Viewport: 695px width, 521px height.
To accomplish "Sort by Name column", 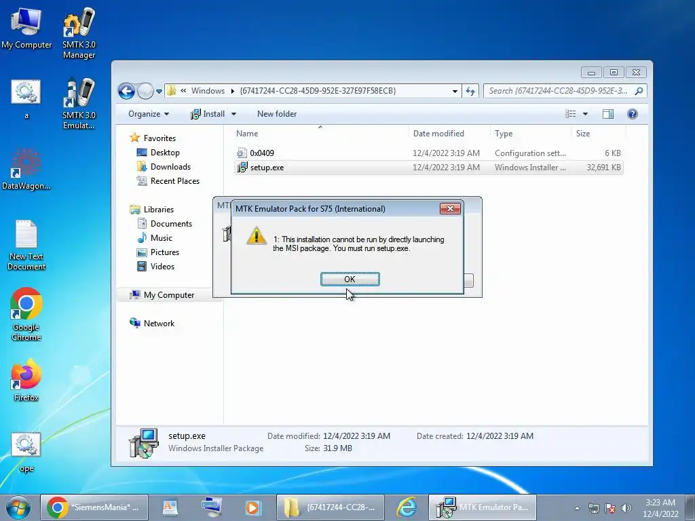I will click(x=320, y=134).
